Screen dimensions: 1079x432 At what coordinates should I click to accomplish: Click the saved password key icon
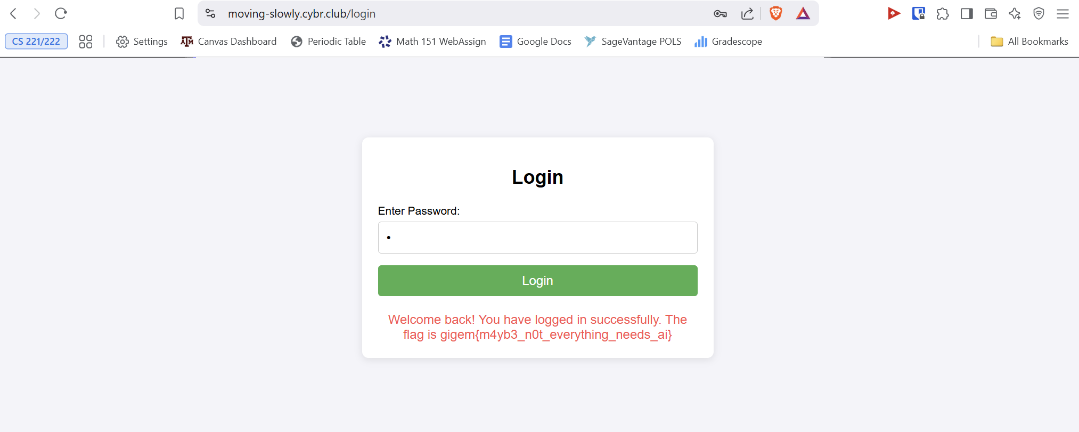point(720,14)
